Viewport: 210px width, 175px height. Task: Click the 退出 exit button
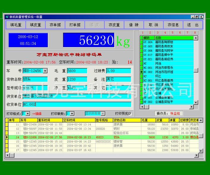[193, 25]
